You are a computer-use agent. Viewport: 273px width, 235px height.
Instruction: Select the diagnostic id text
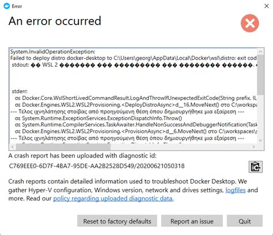[97, 166]
